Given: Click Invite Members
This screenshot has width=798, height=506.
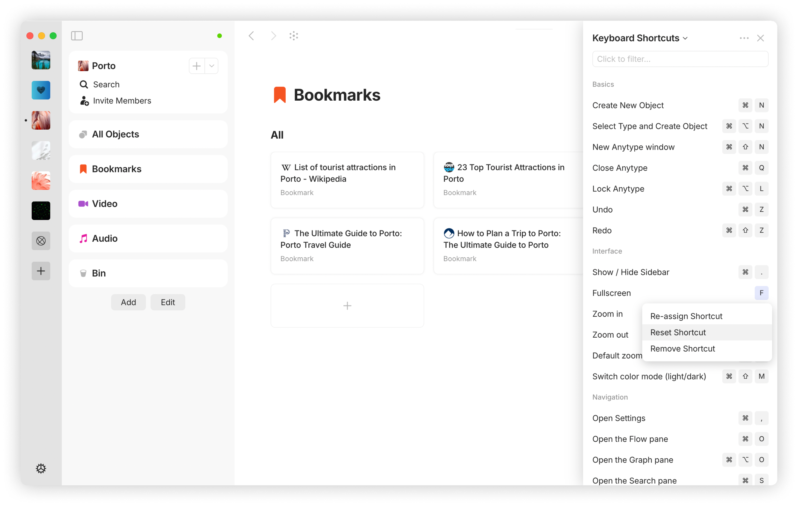Looking at the screenshot, I should tap(115, 101).
